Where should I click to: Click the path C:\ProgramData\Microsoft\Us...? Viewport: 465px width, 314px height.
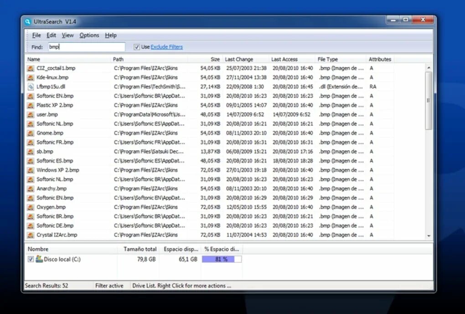(150, 115)
